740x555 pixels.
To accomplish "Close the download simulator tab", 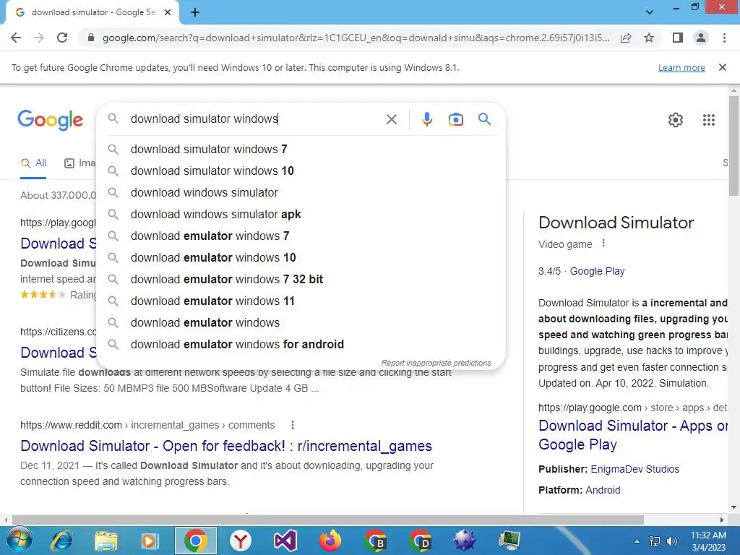I will pos(168,12).
